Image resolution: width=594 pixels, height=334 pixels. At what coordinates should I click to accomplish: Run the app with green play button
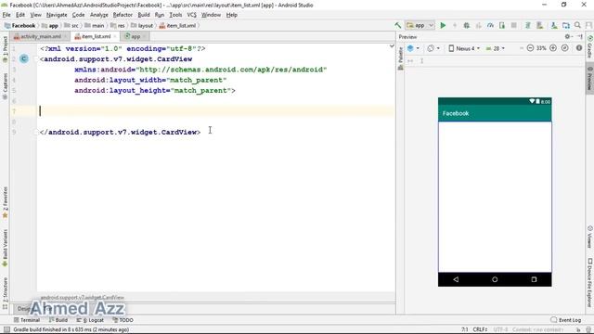point(443,25)
